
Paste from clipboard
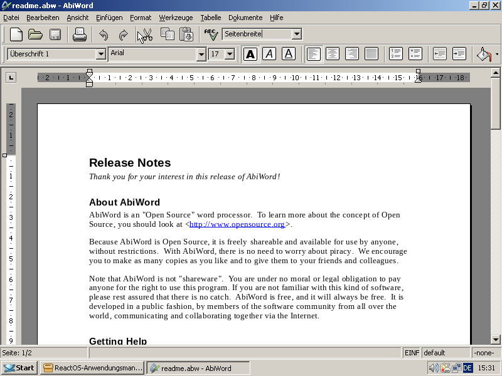point(186,34)
